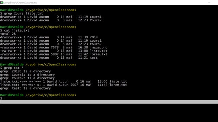
Task: Click 'grep: test: Is a directory' message
Action: 26,88
